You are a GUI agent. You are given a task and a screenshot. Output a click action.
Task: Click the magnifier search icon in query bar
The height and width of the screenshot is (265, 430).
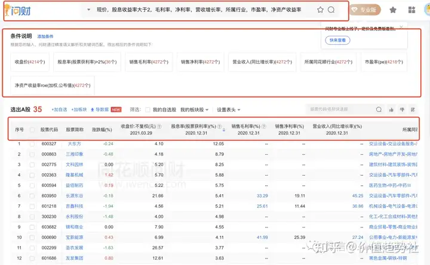tap(331, 10)
